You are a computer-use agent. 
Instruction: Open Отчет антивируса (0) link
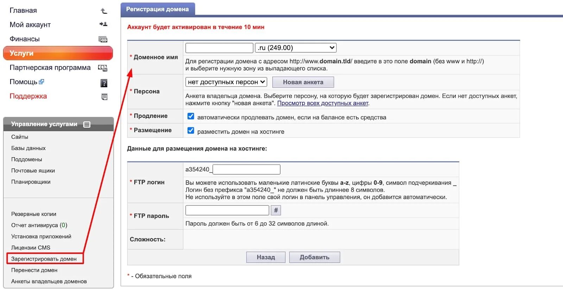point(39,225)
